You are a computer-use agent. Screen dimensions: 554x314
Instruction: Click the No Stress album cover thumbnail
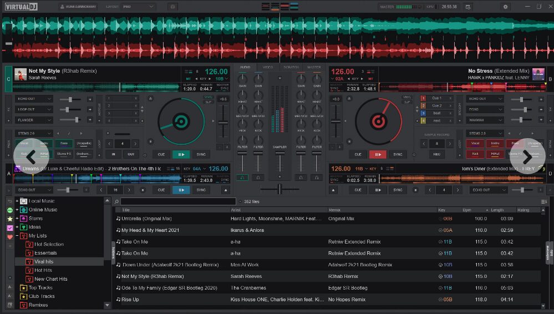(538, 74)
